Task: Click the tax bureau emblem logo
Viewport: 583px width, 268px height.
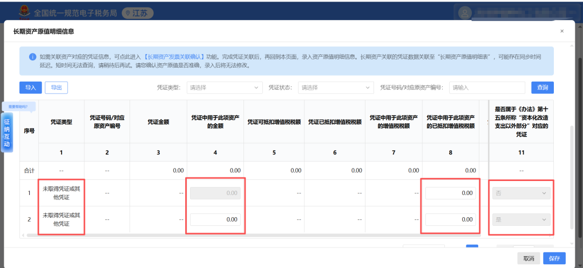Action: [x=25, y=12]
